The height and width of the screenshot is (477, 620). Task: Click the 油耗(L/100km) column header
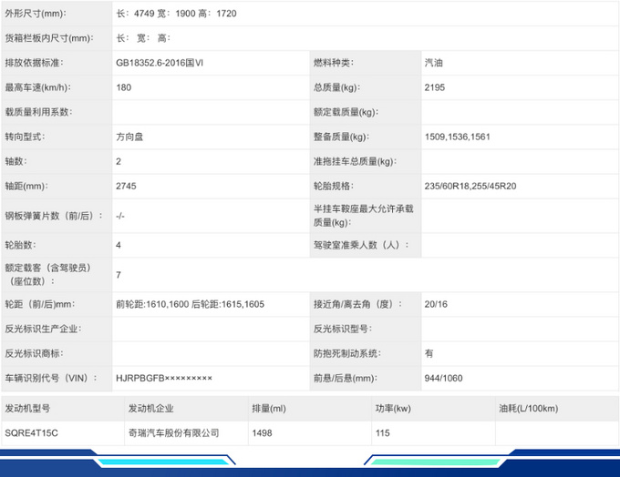click(529, 409)
